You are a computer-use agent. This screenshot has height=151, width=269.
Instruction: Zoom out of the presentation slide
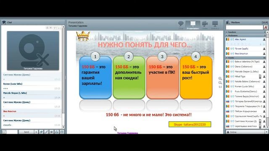tap(220, 83)
